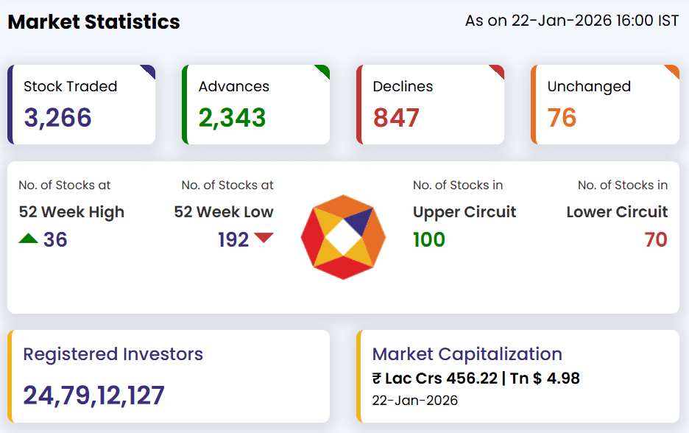The image size is (689, 433).
Task: Click green corner marker on Advances card
Action: 324,69
